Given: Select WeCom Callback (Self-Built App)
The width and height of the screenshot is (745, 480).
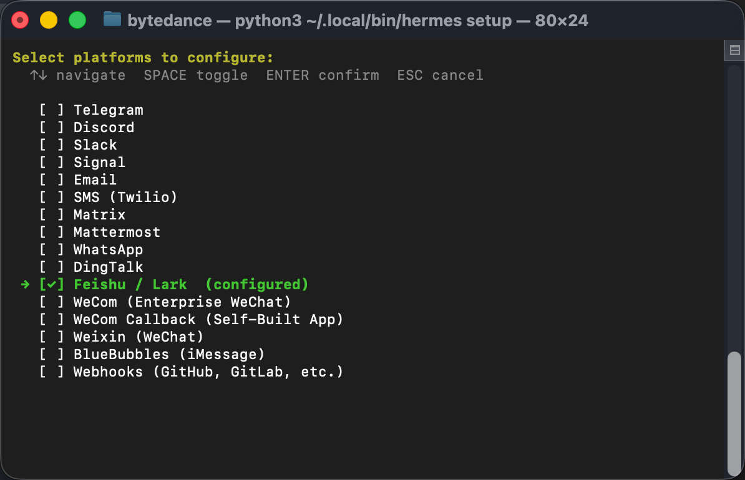Looking at the screenshot, I should coord(208,319).
